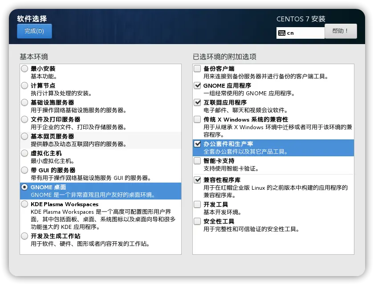Click the text 基本开发环境。
The height and width of the screenshot is (285, 374).
(x=223, y=212)
